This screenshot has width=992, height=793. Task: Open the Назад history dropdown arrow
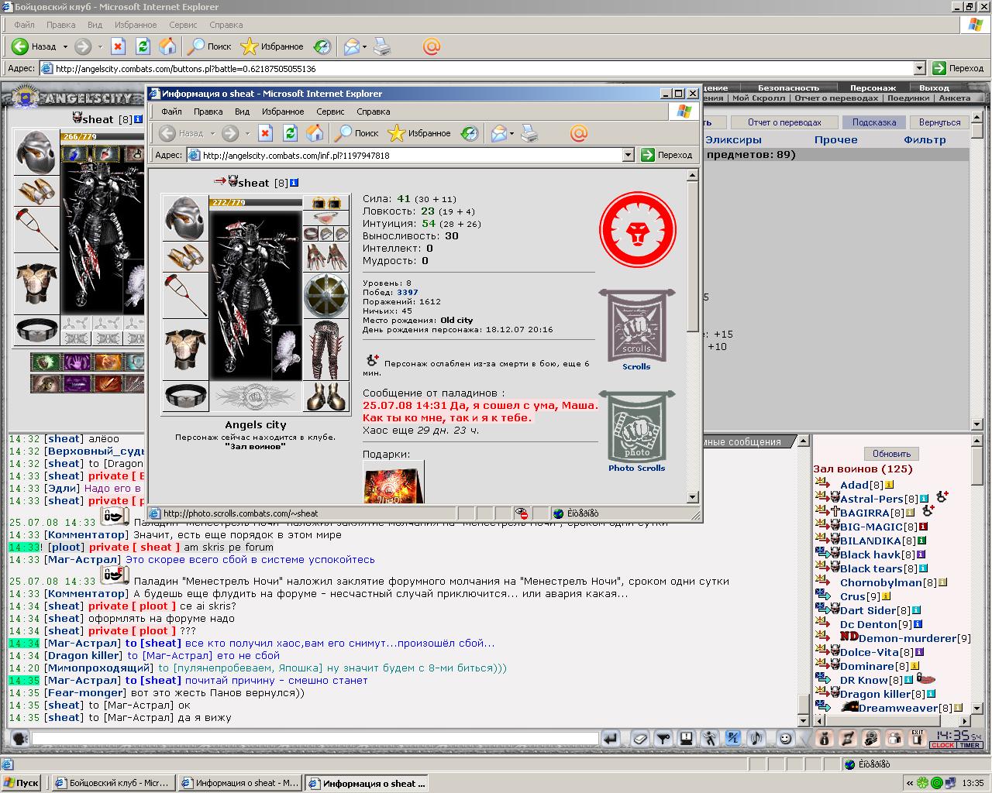[65, 46]
